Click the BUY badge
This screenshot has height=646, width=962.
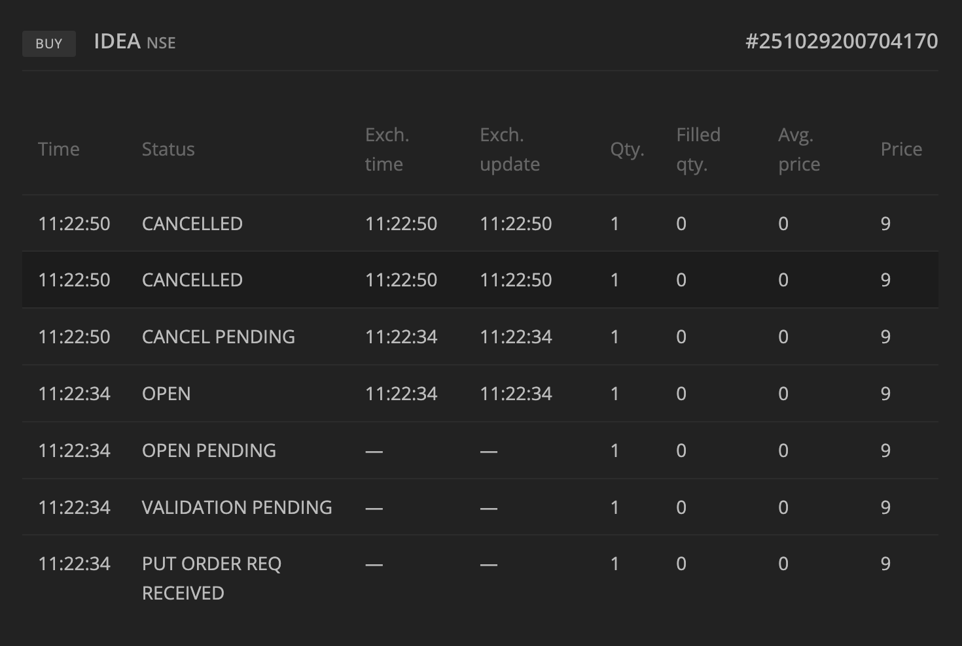click(x=49, y=44)
